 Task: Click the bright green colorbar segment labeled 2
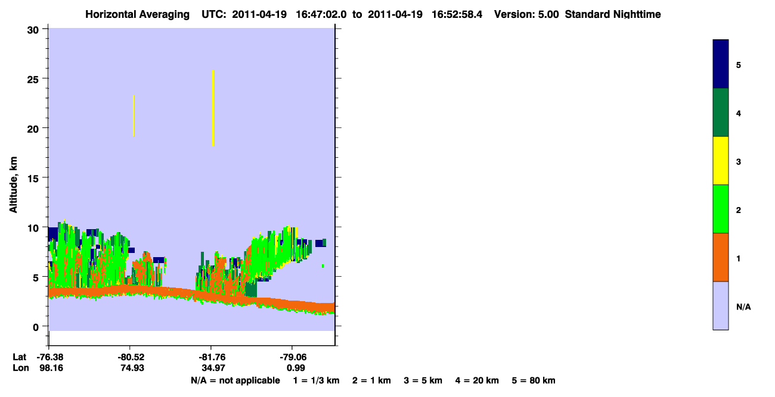[x=721, y=209]
